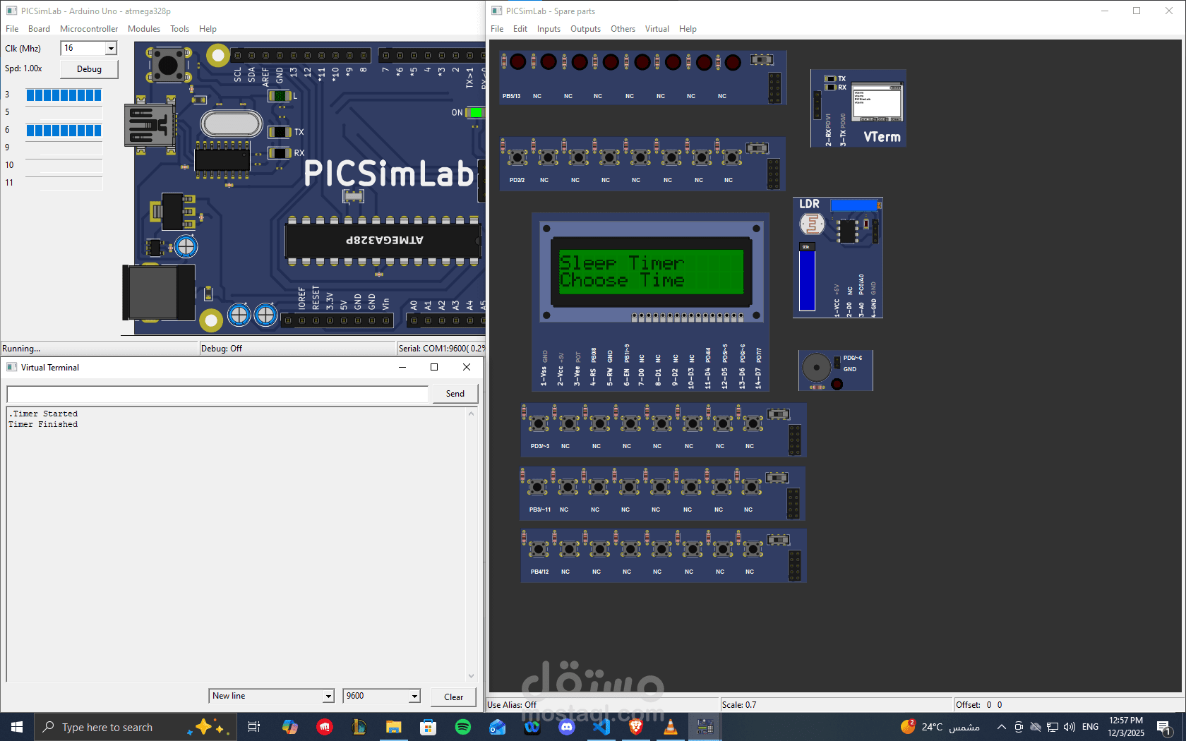Open Help menu in Arduino Uno window
The image size is (1186, 741).
click(x=208, y=29)
